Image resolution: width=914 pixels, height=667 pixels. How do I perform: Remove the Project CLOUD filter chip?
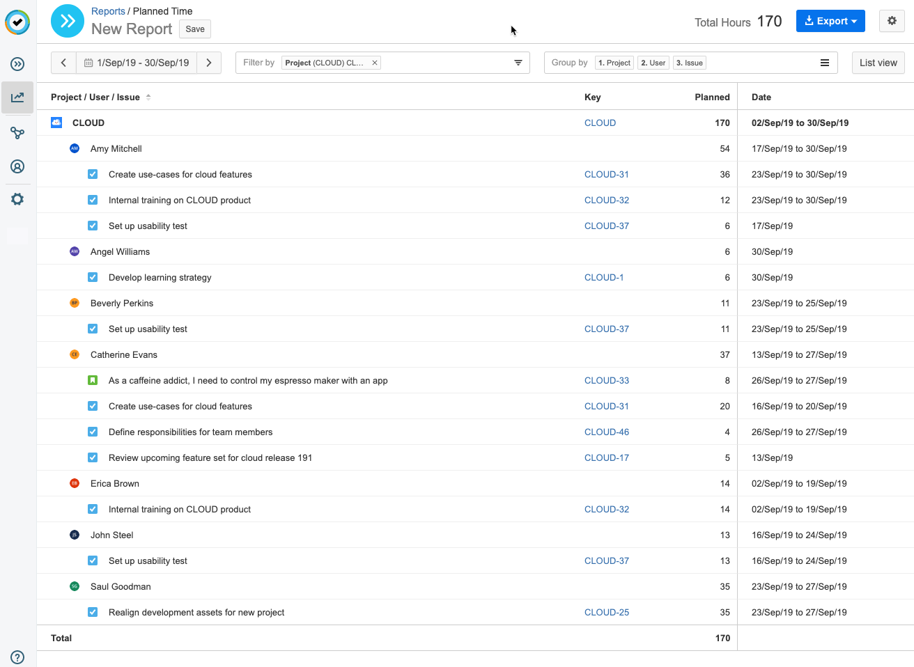pyautogui.click(x=375, y=63)
